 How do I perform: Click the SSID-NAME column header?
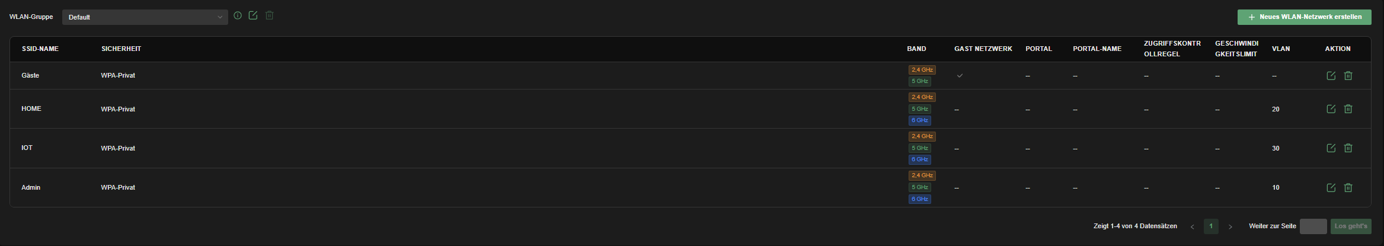click(x=40, y=49)
